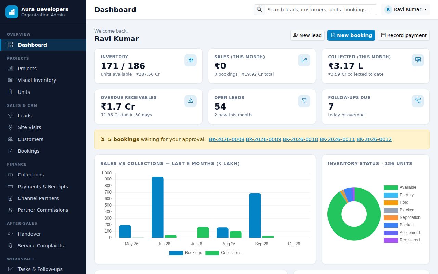Open the Ravi Kumar user dropdown
438x274 pixels.
point(405,10)
